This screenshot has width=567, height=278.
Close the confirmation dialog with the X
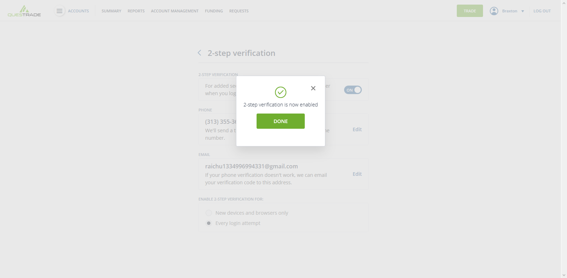pos(313,88)
